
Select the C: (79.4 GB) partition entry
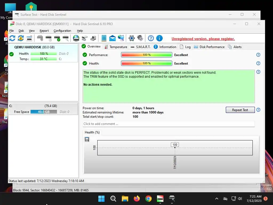click(43, 109)
